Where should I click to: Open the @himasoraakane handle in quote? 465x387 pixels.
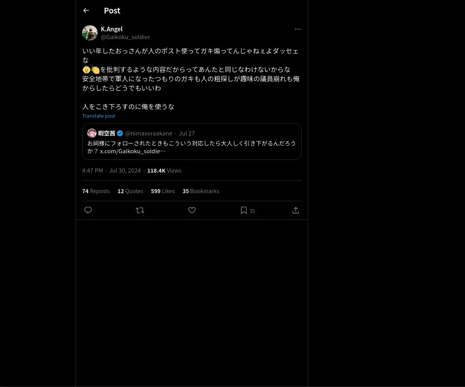[x=149, y=133]
